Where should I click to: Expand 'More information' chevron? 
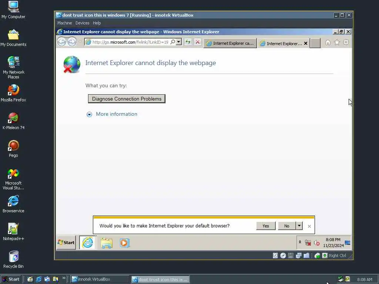(x=89, y=115)
